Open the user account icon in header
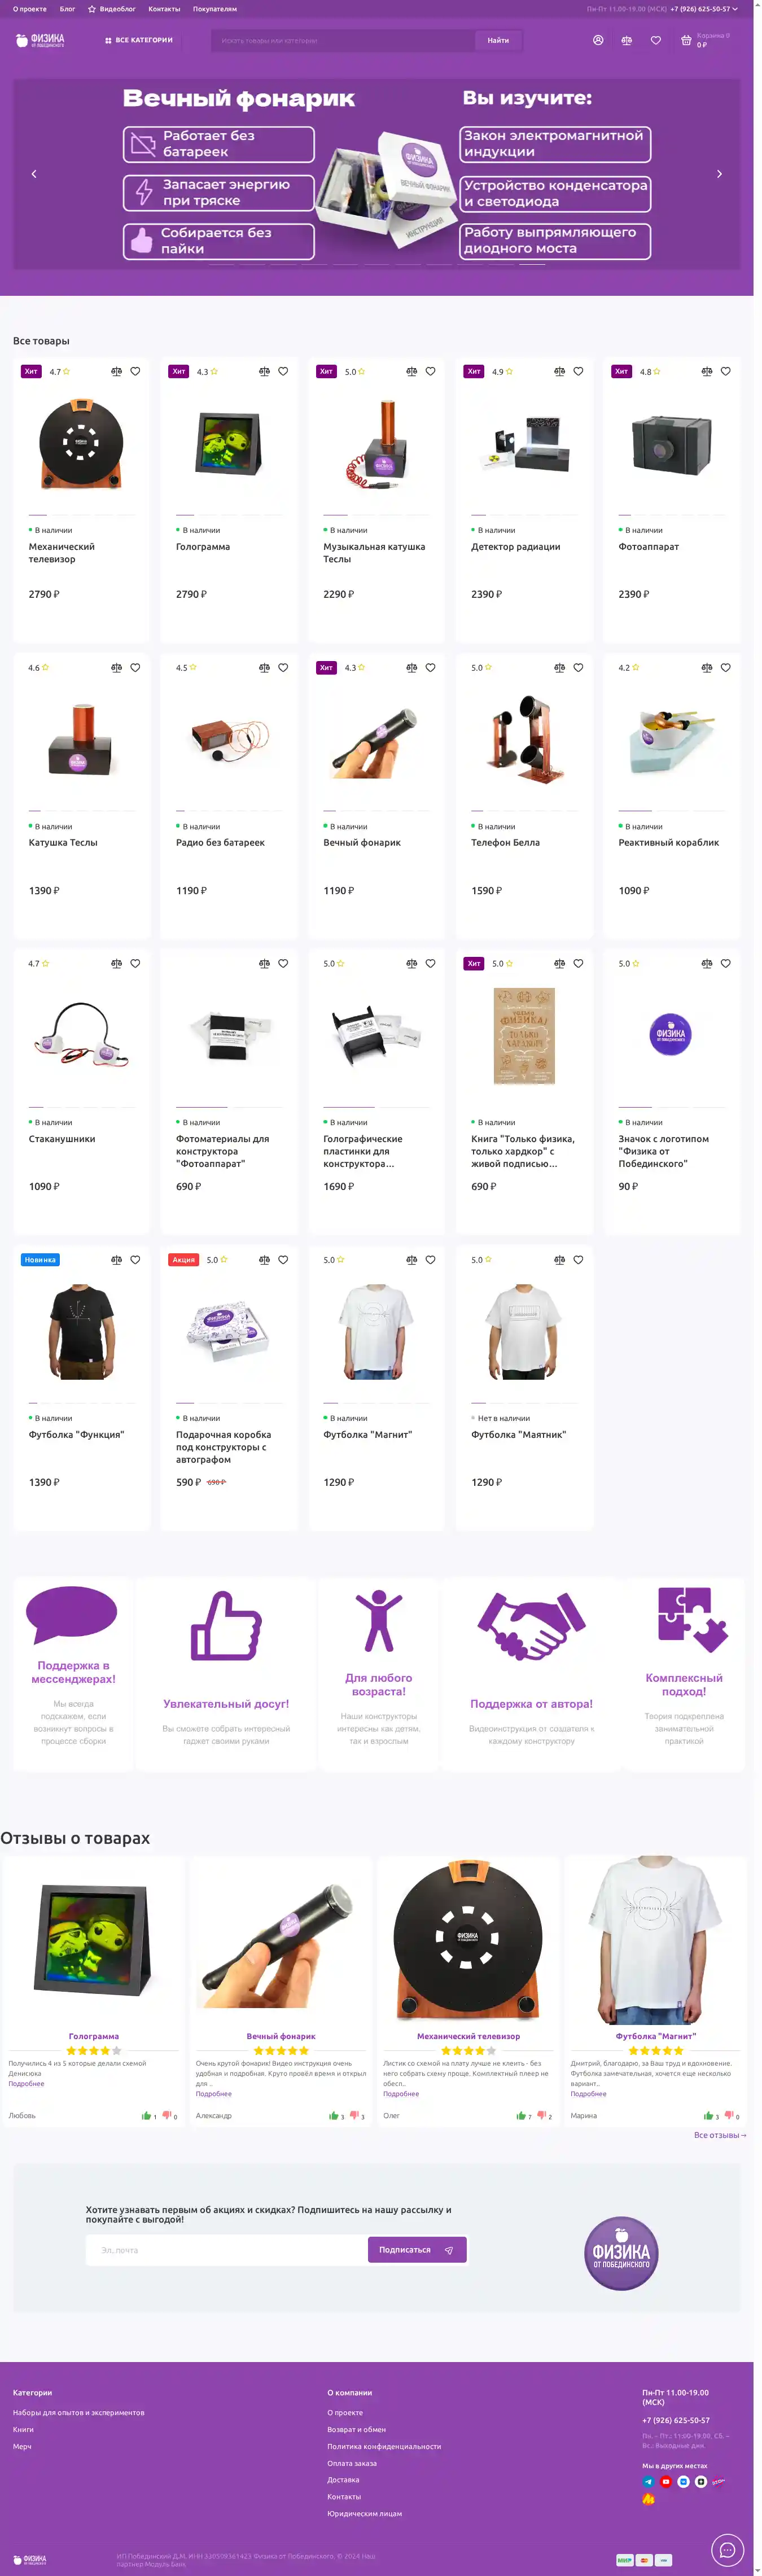762x2576 pixels. (x=598, y=40)
